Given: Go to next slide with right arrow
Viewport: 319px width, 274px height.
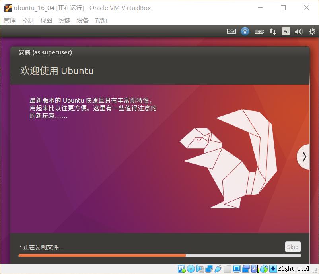Looking at the screenshot, I should pos(304,157).
